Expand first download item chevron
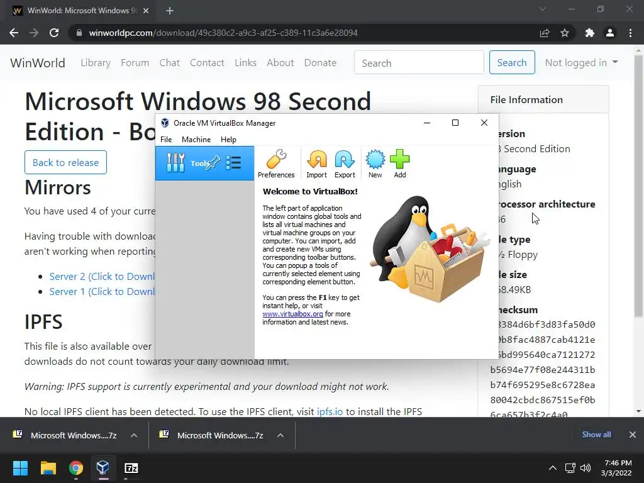The width and height of the screenshot is (644, 483). 134,435
